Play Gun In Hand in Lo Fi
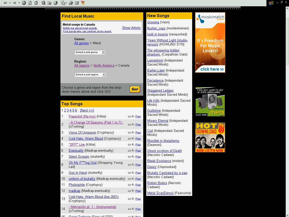289x217 pixels. [138, 173]
